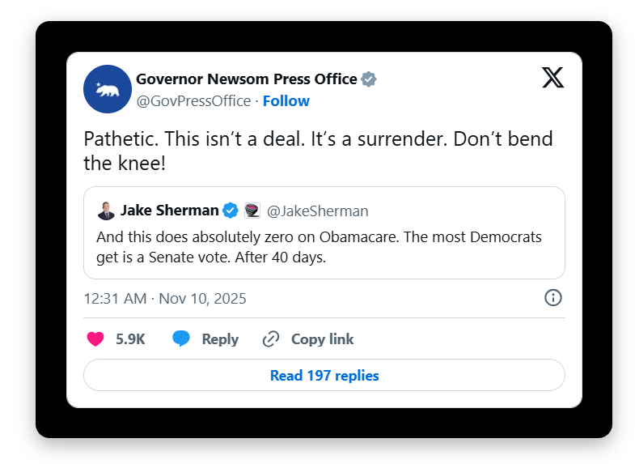This screenshot has height=464, width=635.
Task: Open the @GovPressOffice handle
Action: 193,101
